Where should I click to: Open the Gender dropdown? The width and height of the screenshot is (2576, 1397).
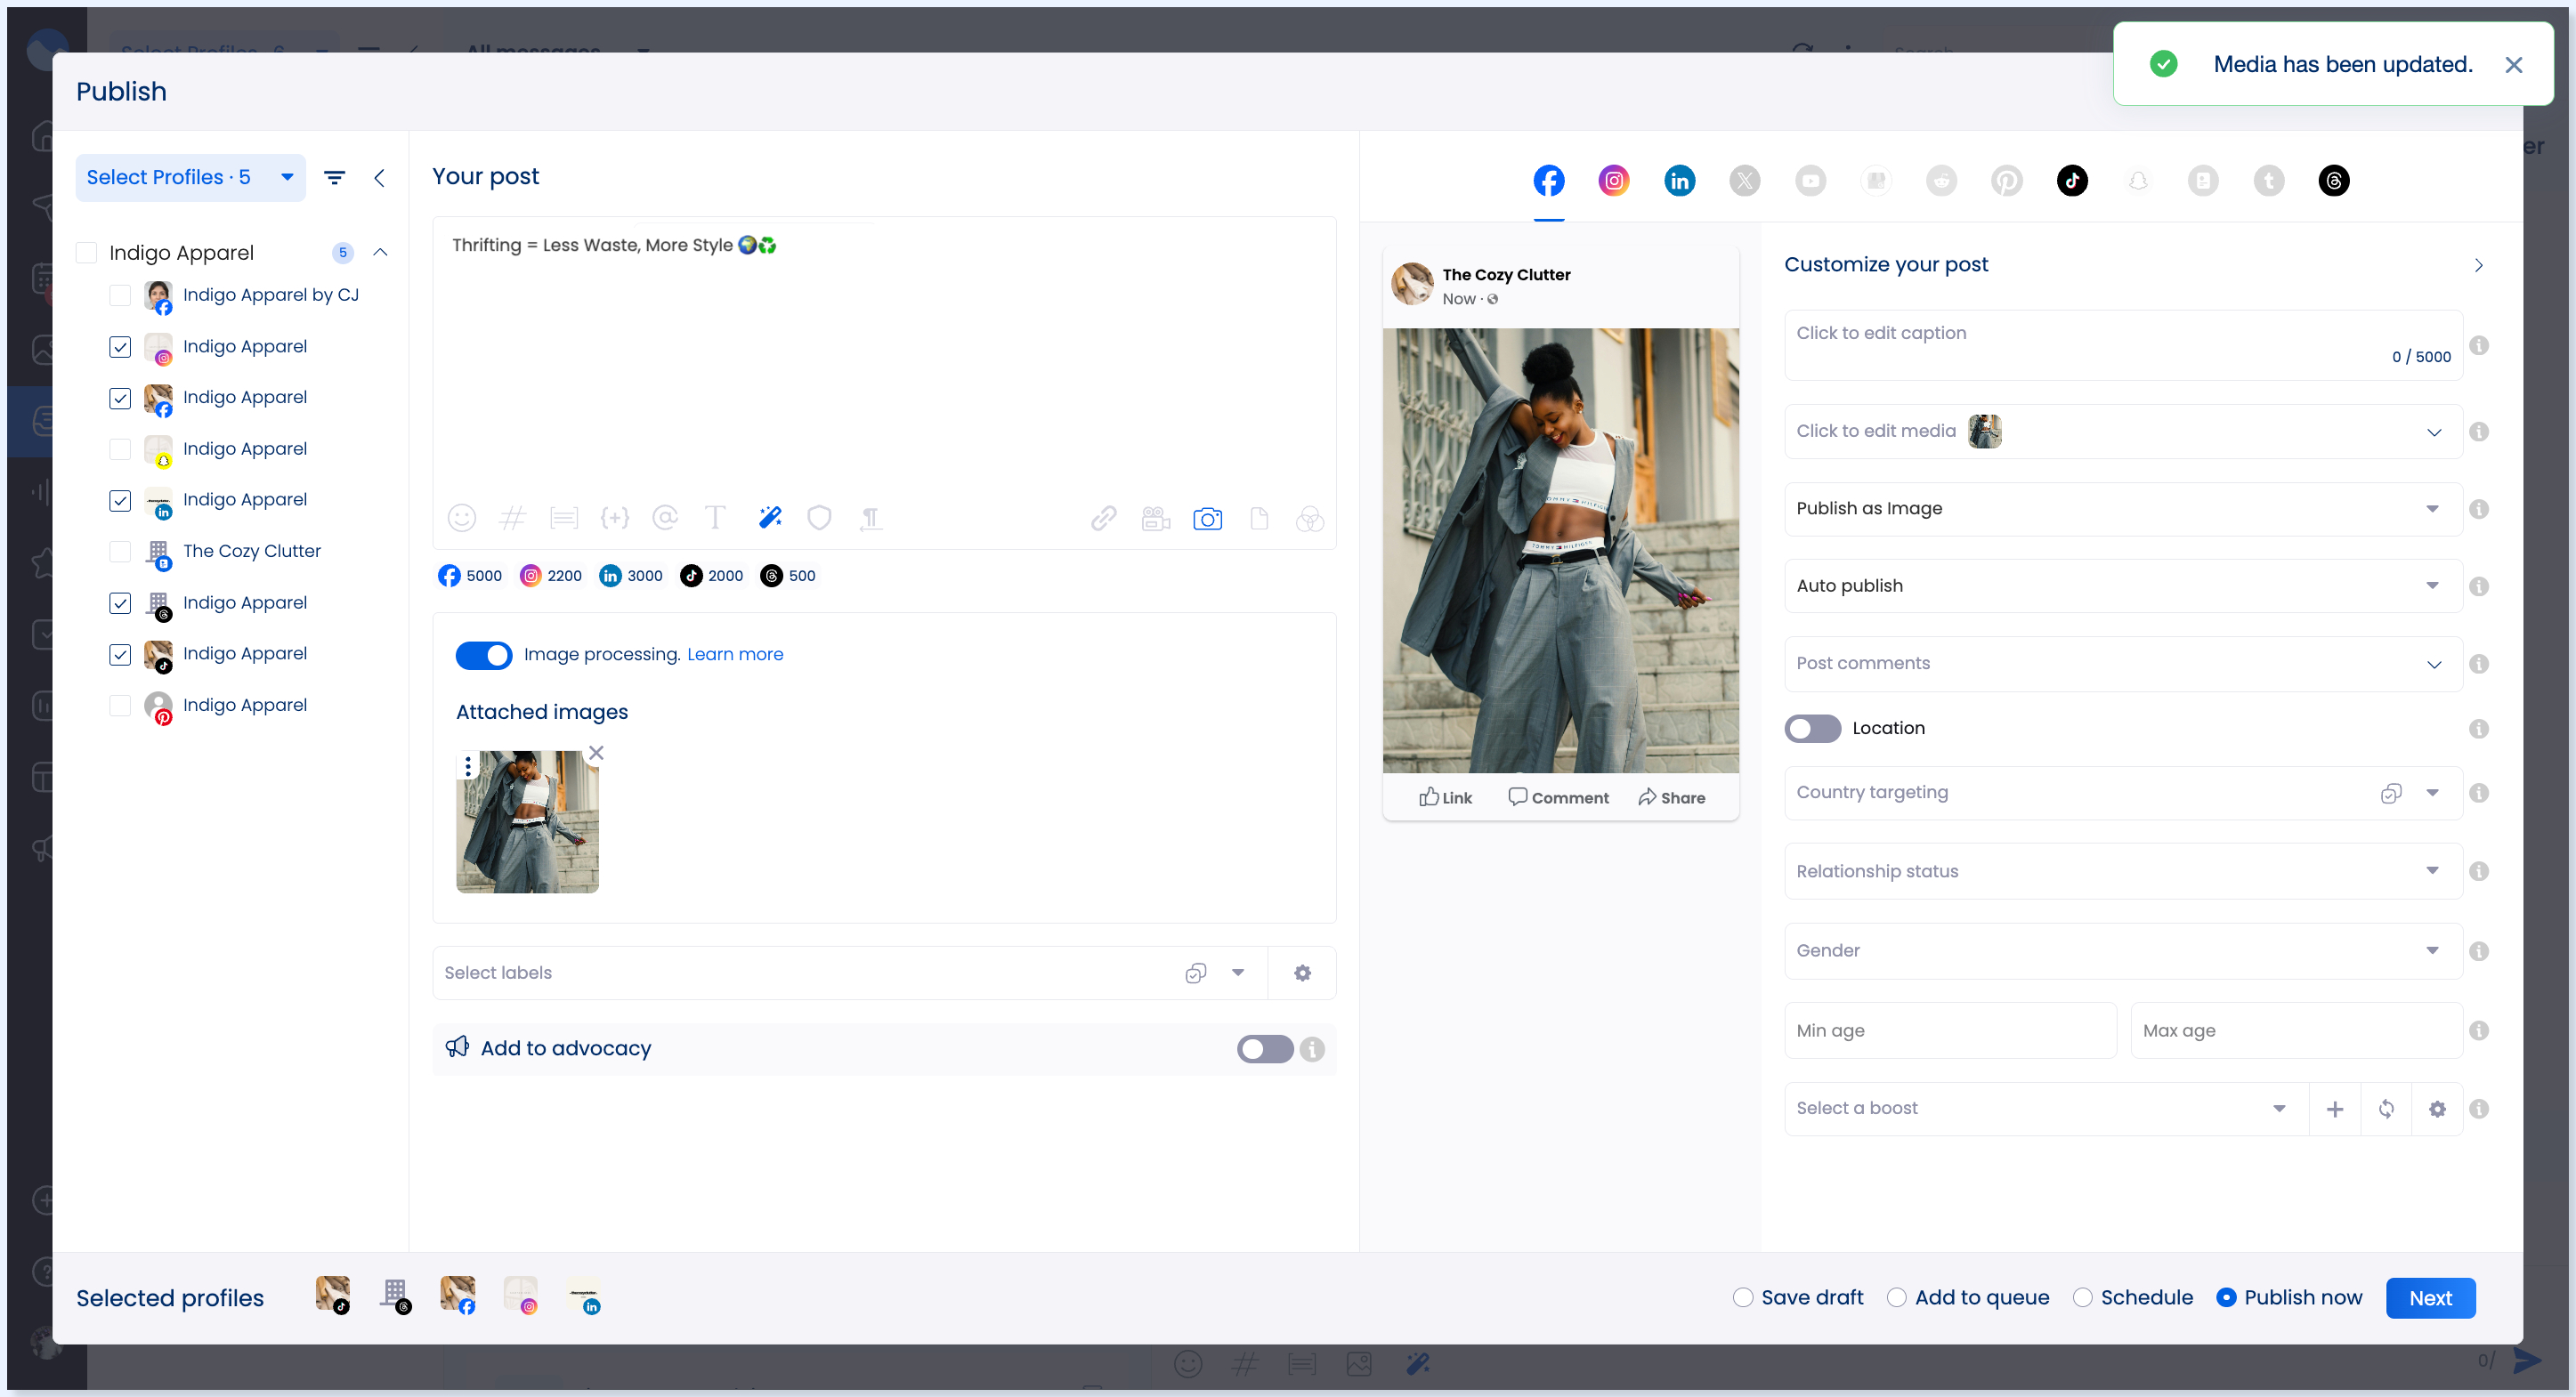click(x=2123, y=951)
